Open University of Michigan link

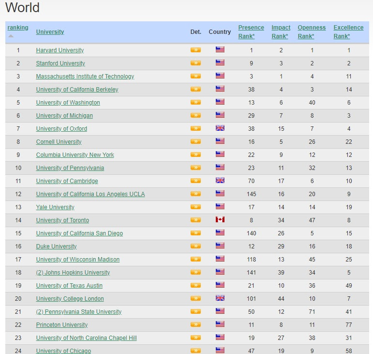[x=64, y=116]
